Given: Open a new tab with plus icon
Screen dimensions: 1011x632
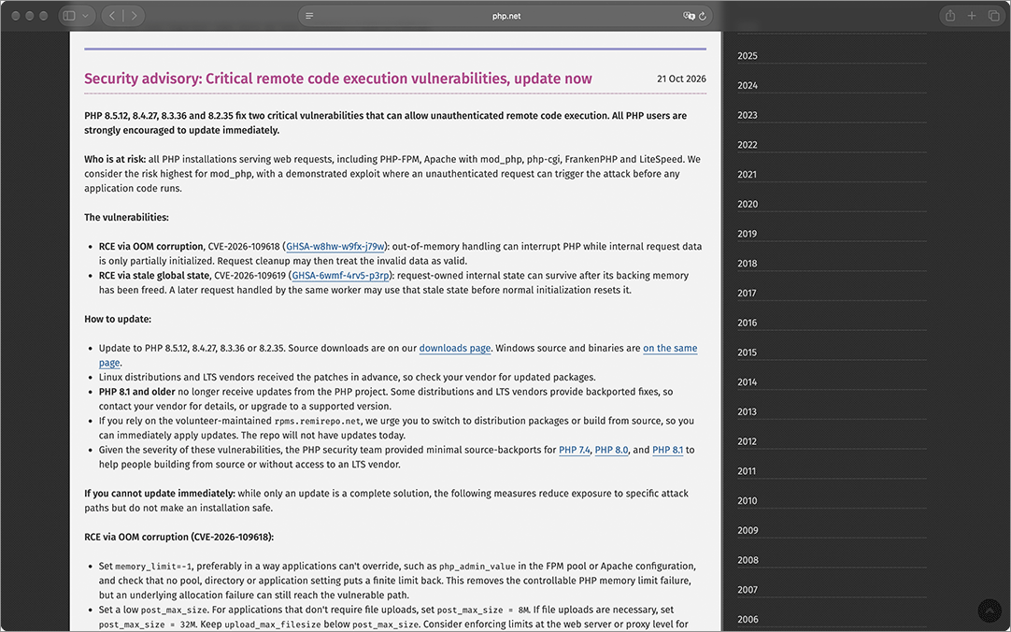Looking at the screenshot, I should (x=972, y=16).
